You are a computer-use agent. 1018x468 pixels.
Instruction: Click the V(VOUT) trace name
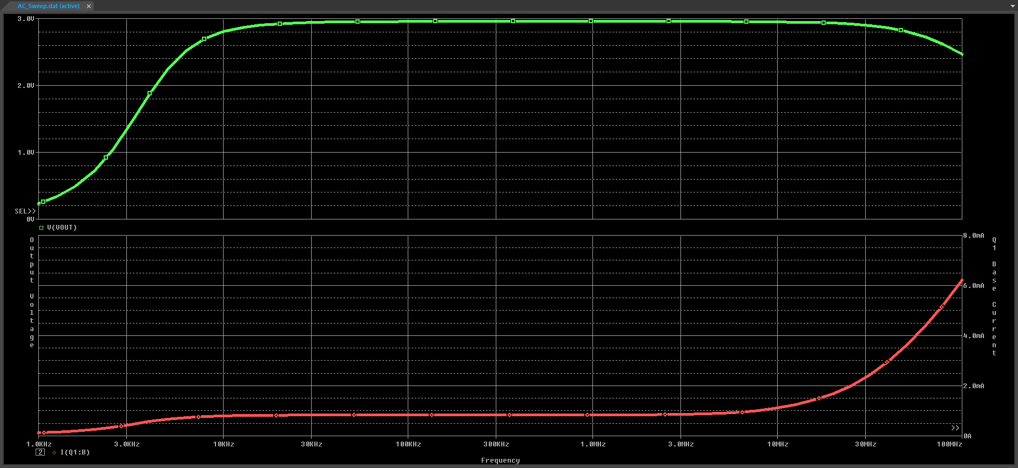coord(62,228)
